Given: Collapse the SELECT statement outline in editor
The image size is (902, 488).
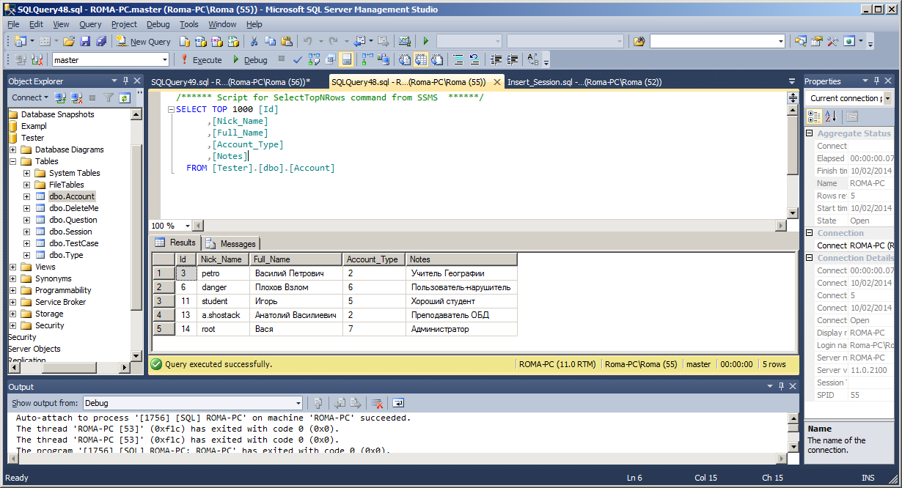Looking at the screenshot, I should 170,110.
